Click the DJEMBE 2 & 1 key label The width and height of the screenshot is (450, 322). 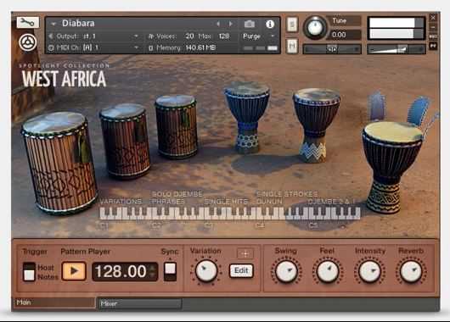[x=331, y=202]
